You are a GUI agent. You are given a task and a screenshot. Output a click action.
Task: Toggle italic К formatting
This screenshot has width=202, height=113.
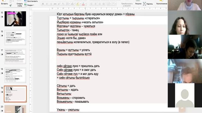coord(47,4)
